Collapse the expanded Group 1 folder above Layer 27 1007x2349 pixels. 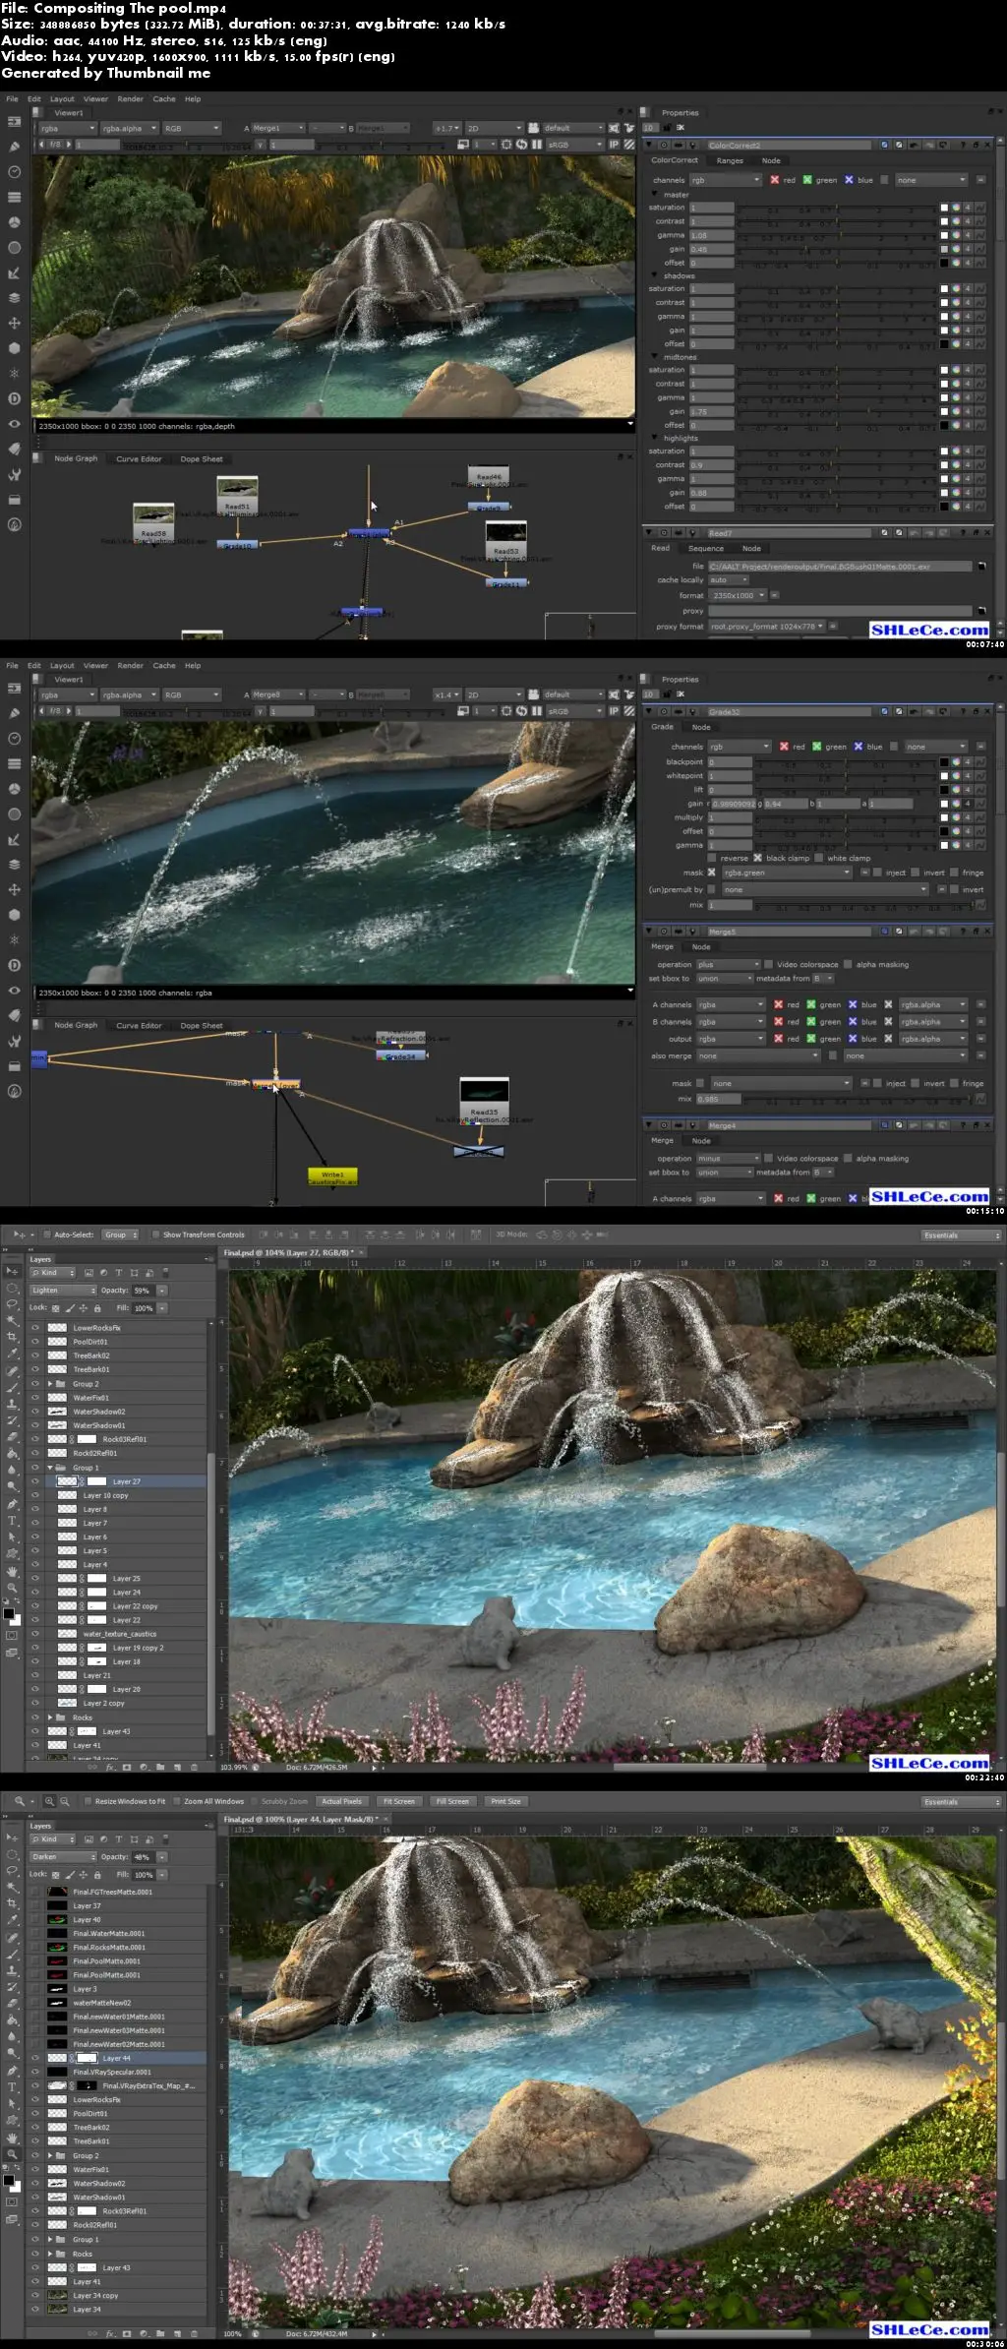pyautogui.click(x=50, y=1468)
